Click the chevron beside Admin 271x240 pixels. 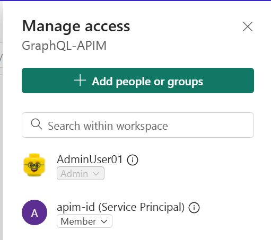tap(96, 174)
